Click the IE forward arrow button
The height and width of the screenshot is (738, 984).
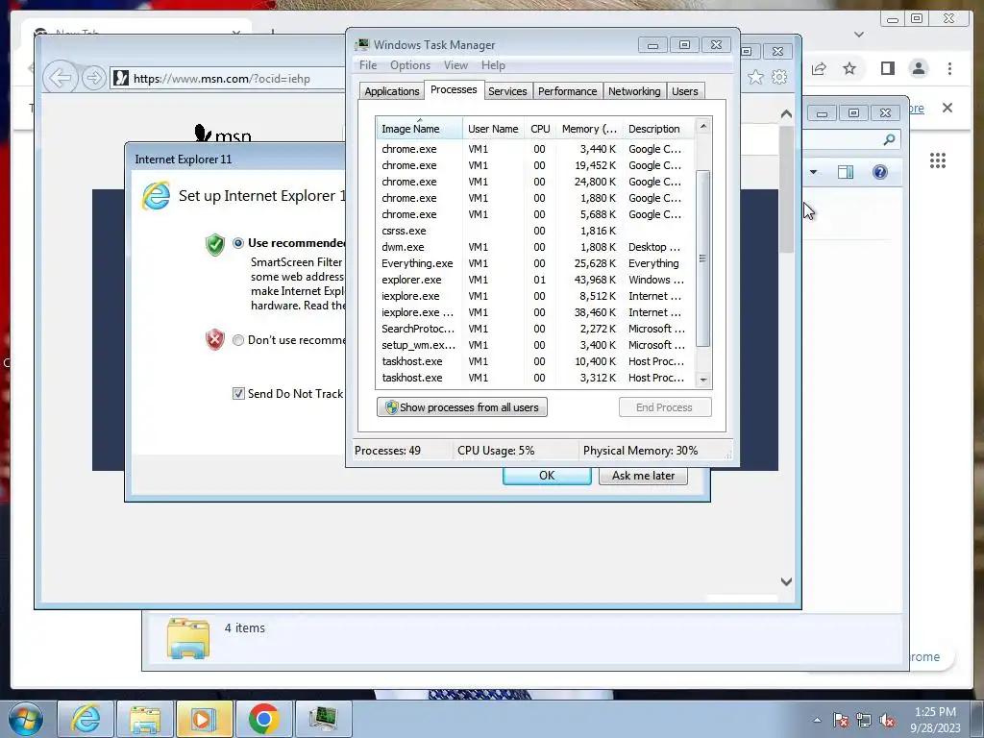[x=93, y=78]
